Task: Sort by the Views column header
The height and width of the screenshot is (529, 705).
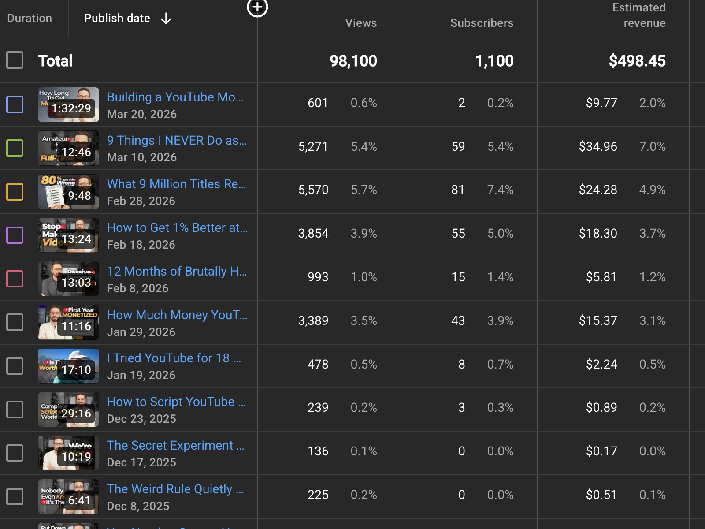Action: tap(360, 23)
